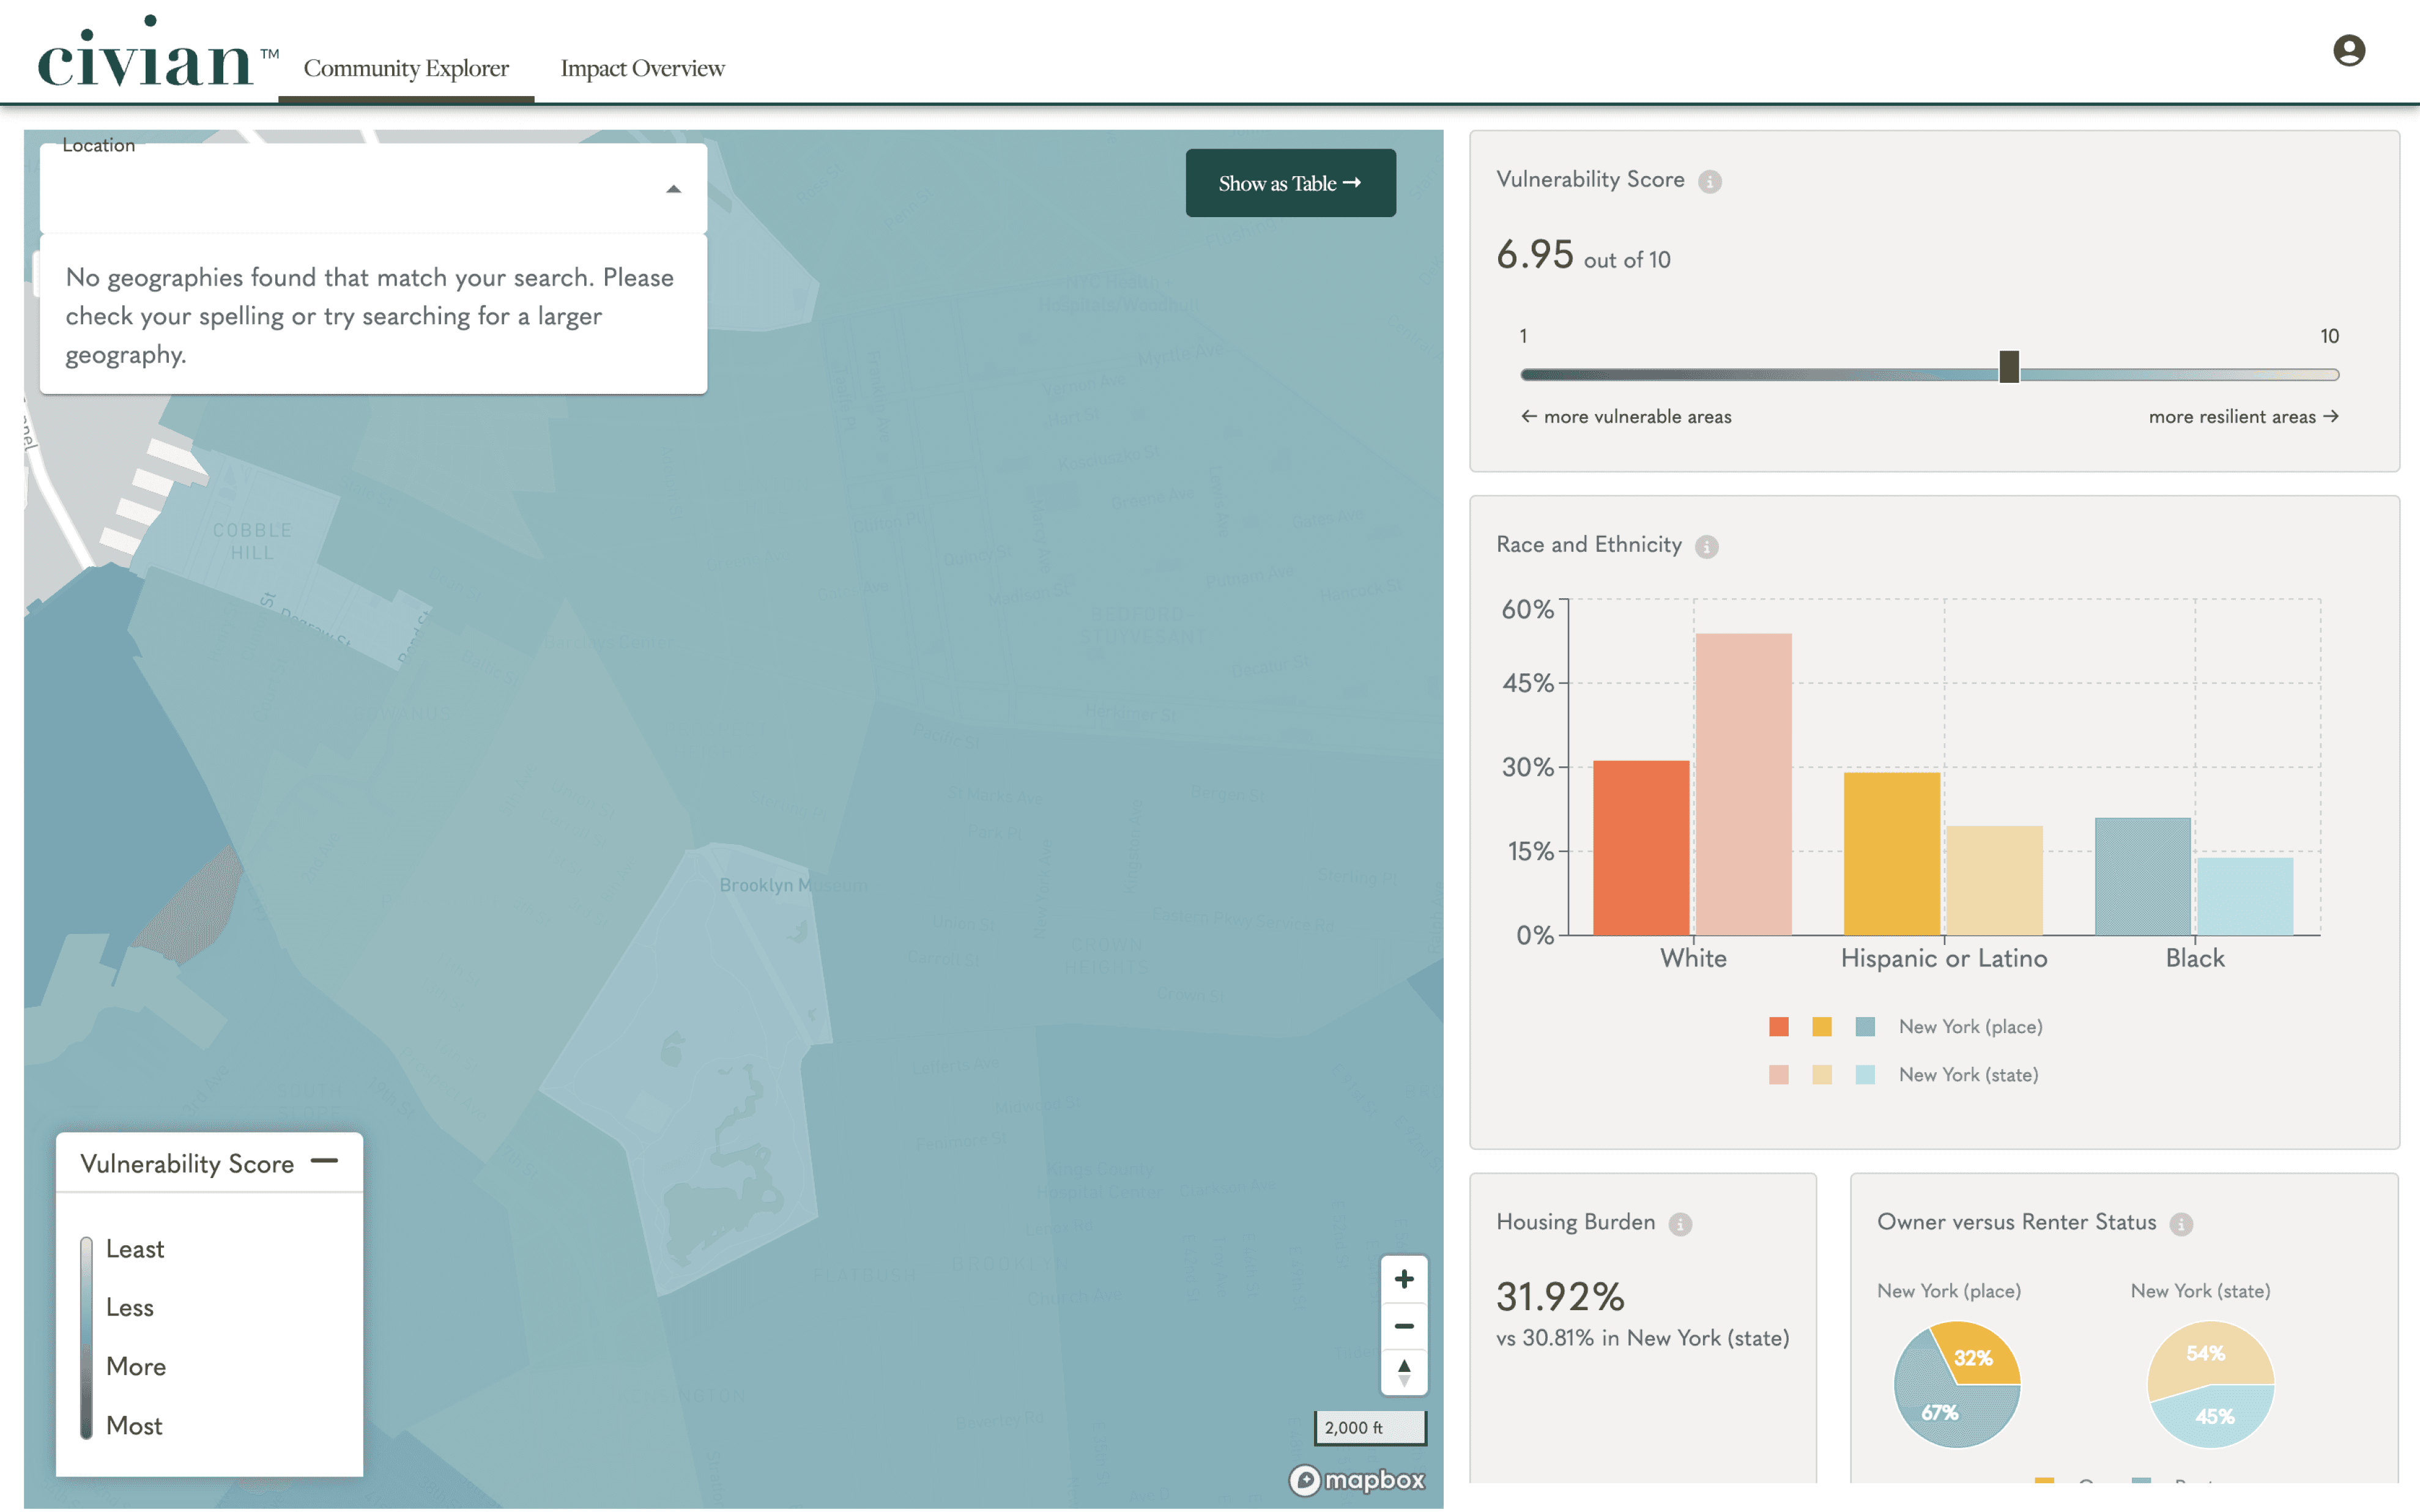
Task: Click the Brooklyn Museum map label
Action: click(793, 885)
